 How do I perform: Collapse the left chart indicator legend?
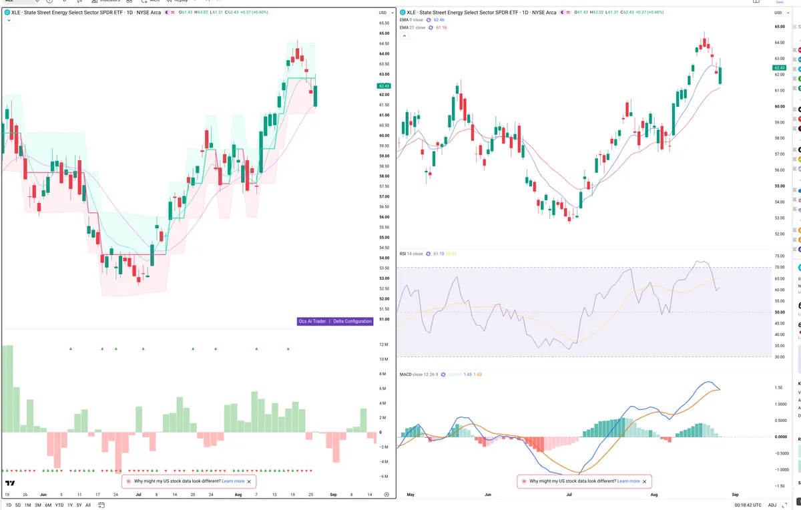pyautogui.click(x=7, y=21)
